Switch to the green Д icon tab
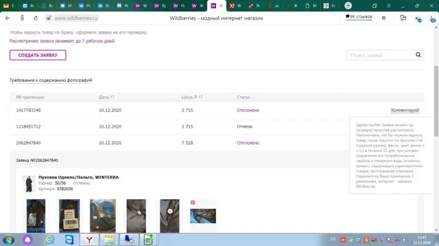The image size is (439, 246). click(47, 6)
